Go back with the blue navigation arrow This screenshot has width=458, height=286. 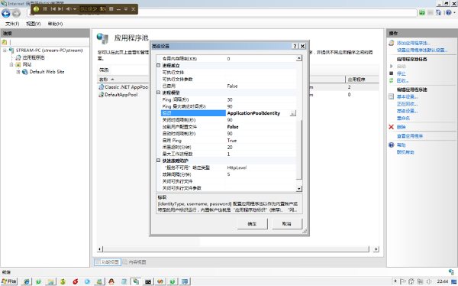click(x=6, y=13)
